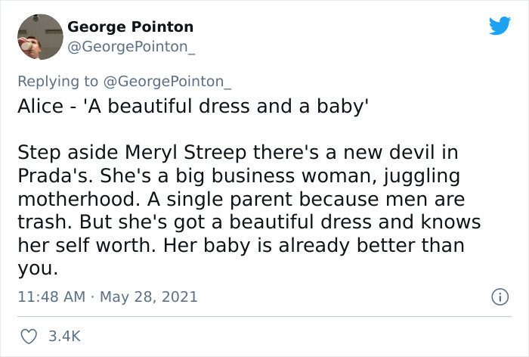Click the May 28, 2021 date
The width and height of the screenshot is (529, 357).
point(149,297)
